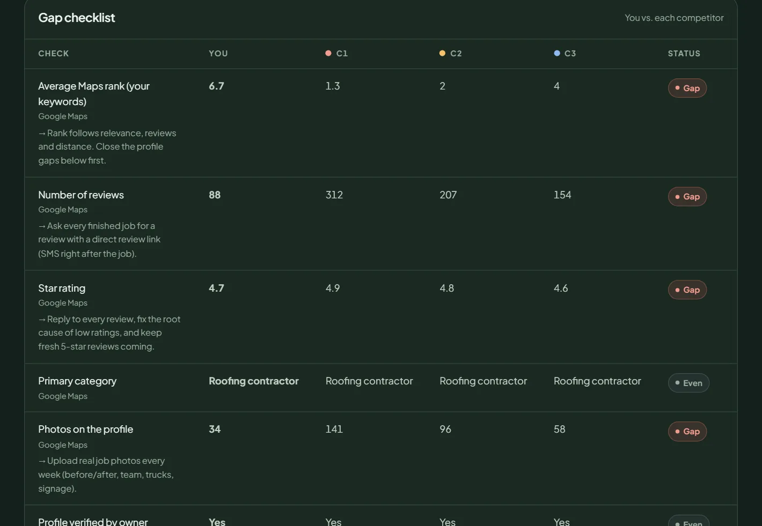Click the Even badge for Primary category
762x526 pixels.
688,383
